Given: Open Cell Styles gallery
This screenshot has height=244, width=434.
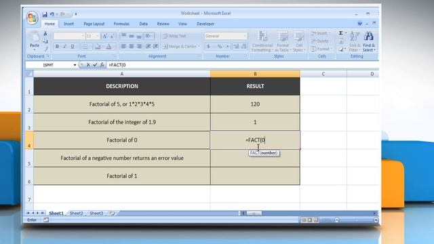Looking at the screenshot, I should (298, 41).
